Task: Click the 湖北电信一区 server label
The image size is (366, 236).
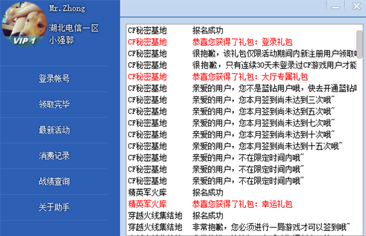Action: coord(73,28)
